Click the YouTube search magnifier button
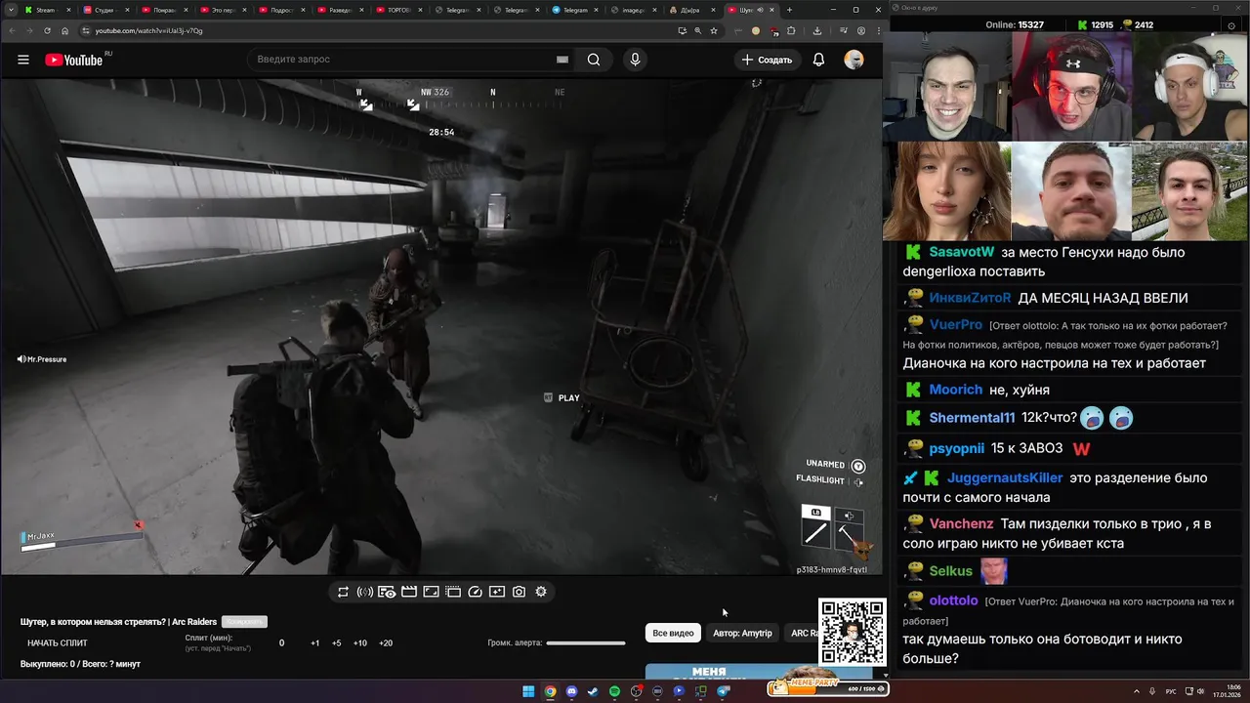 pyautogui.click(x=594, y=60)
